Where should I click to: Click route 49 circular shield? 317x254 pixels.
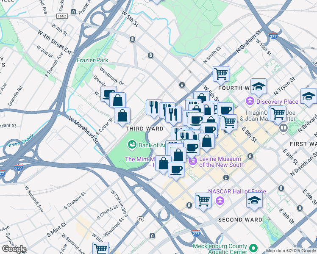(140, 219)
